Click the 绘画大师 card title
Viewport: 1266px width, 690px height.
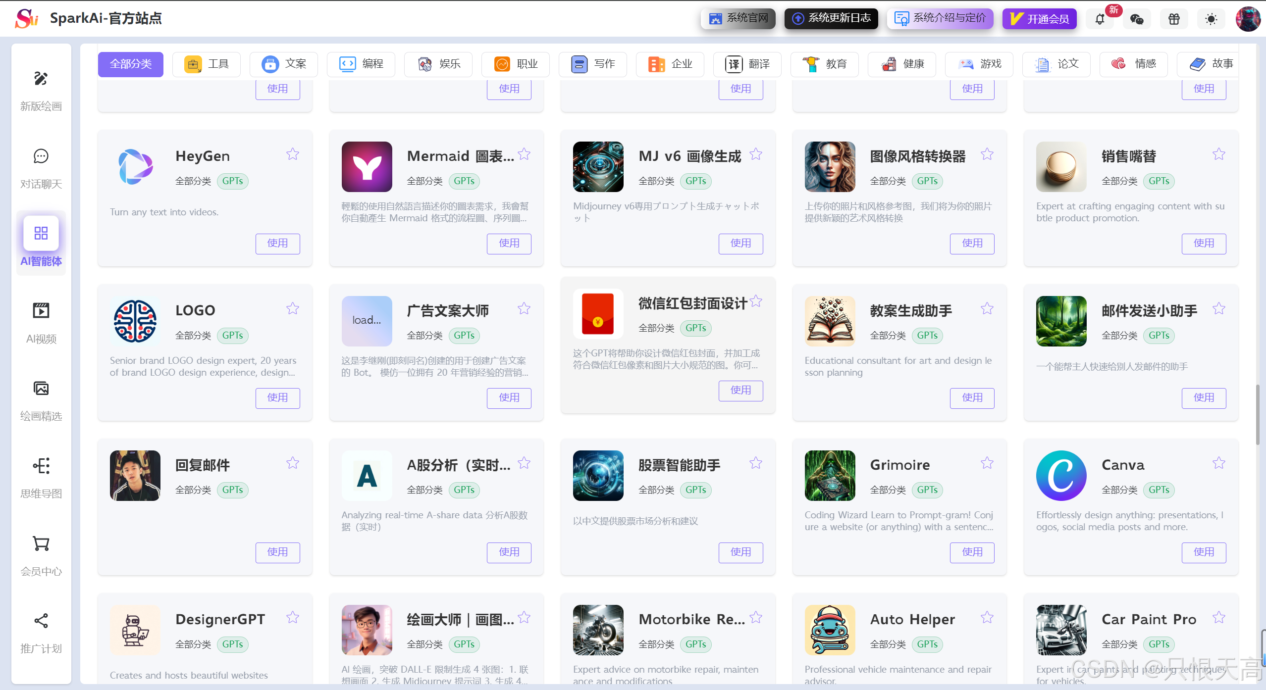(461, 620)
